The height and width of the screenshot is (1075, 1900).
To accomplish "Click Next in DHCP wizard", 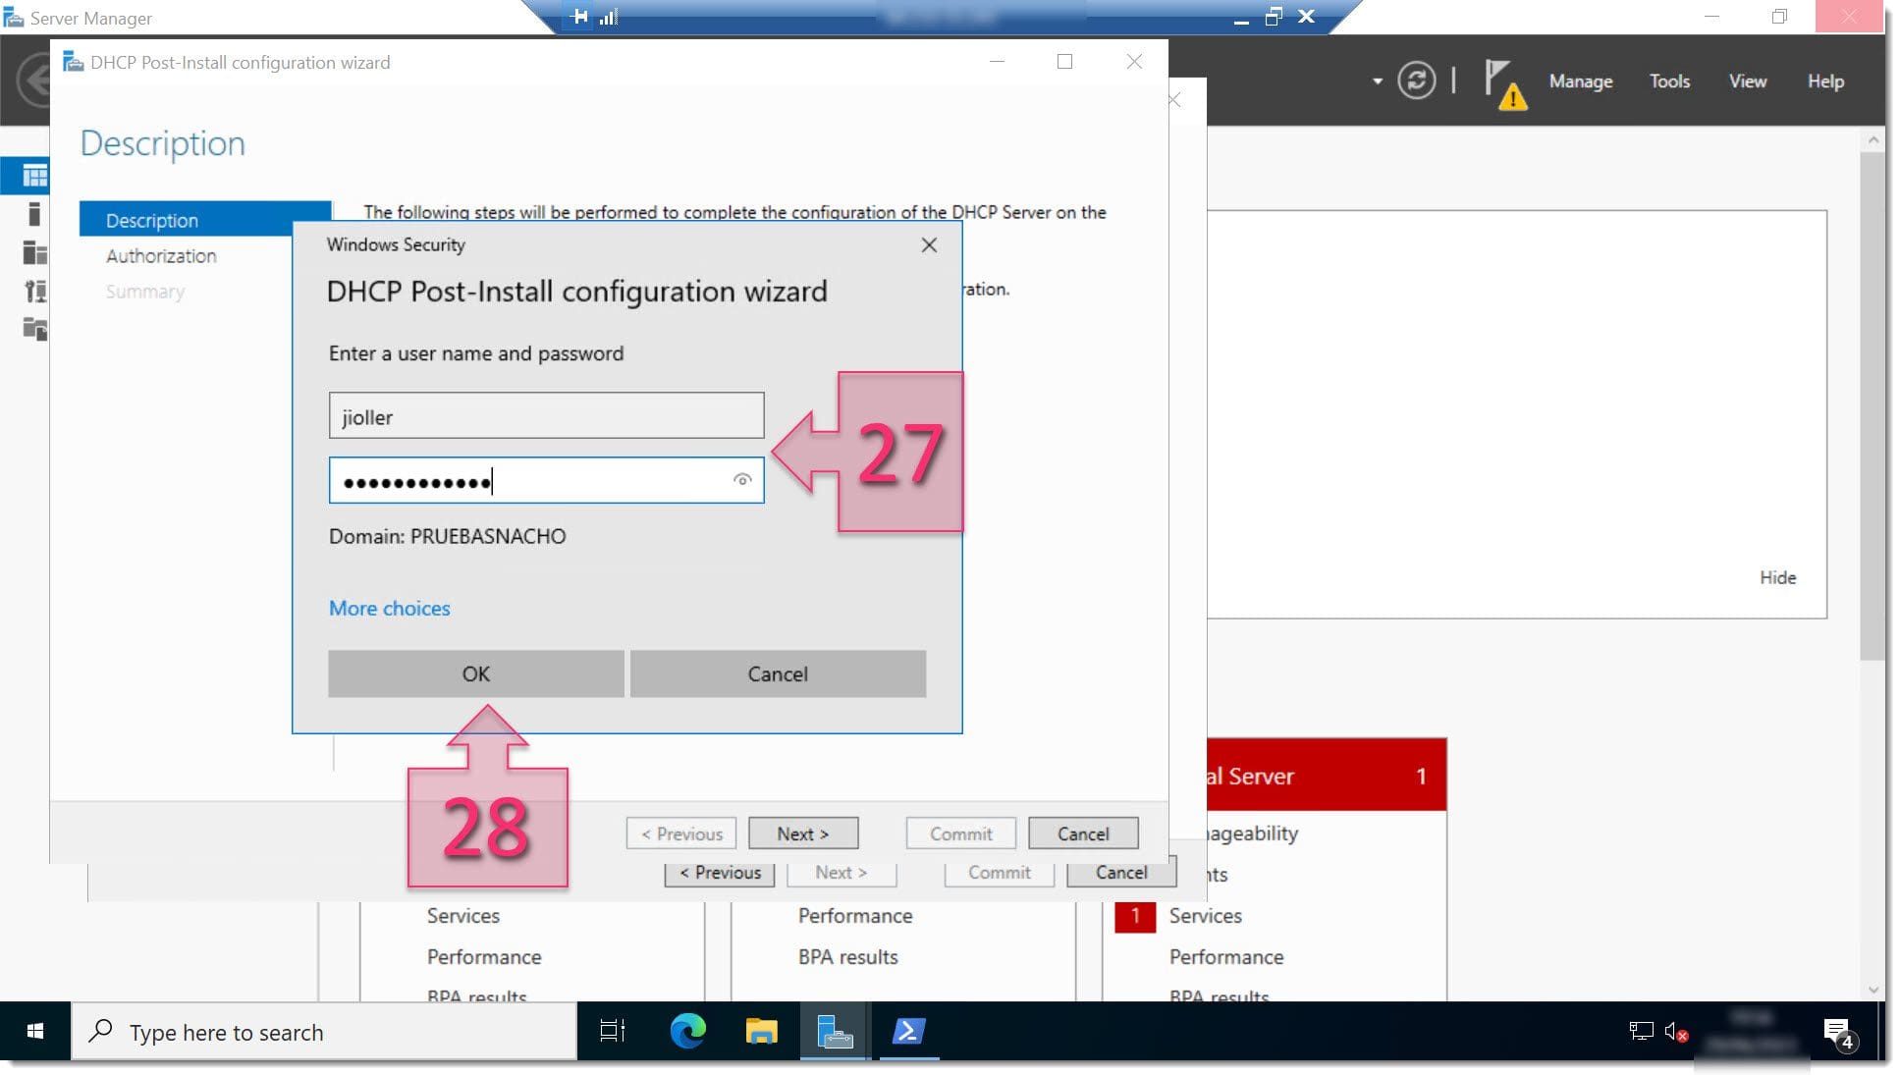I will coord(802,833).
